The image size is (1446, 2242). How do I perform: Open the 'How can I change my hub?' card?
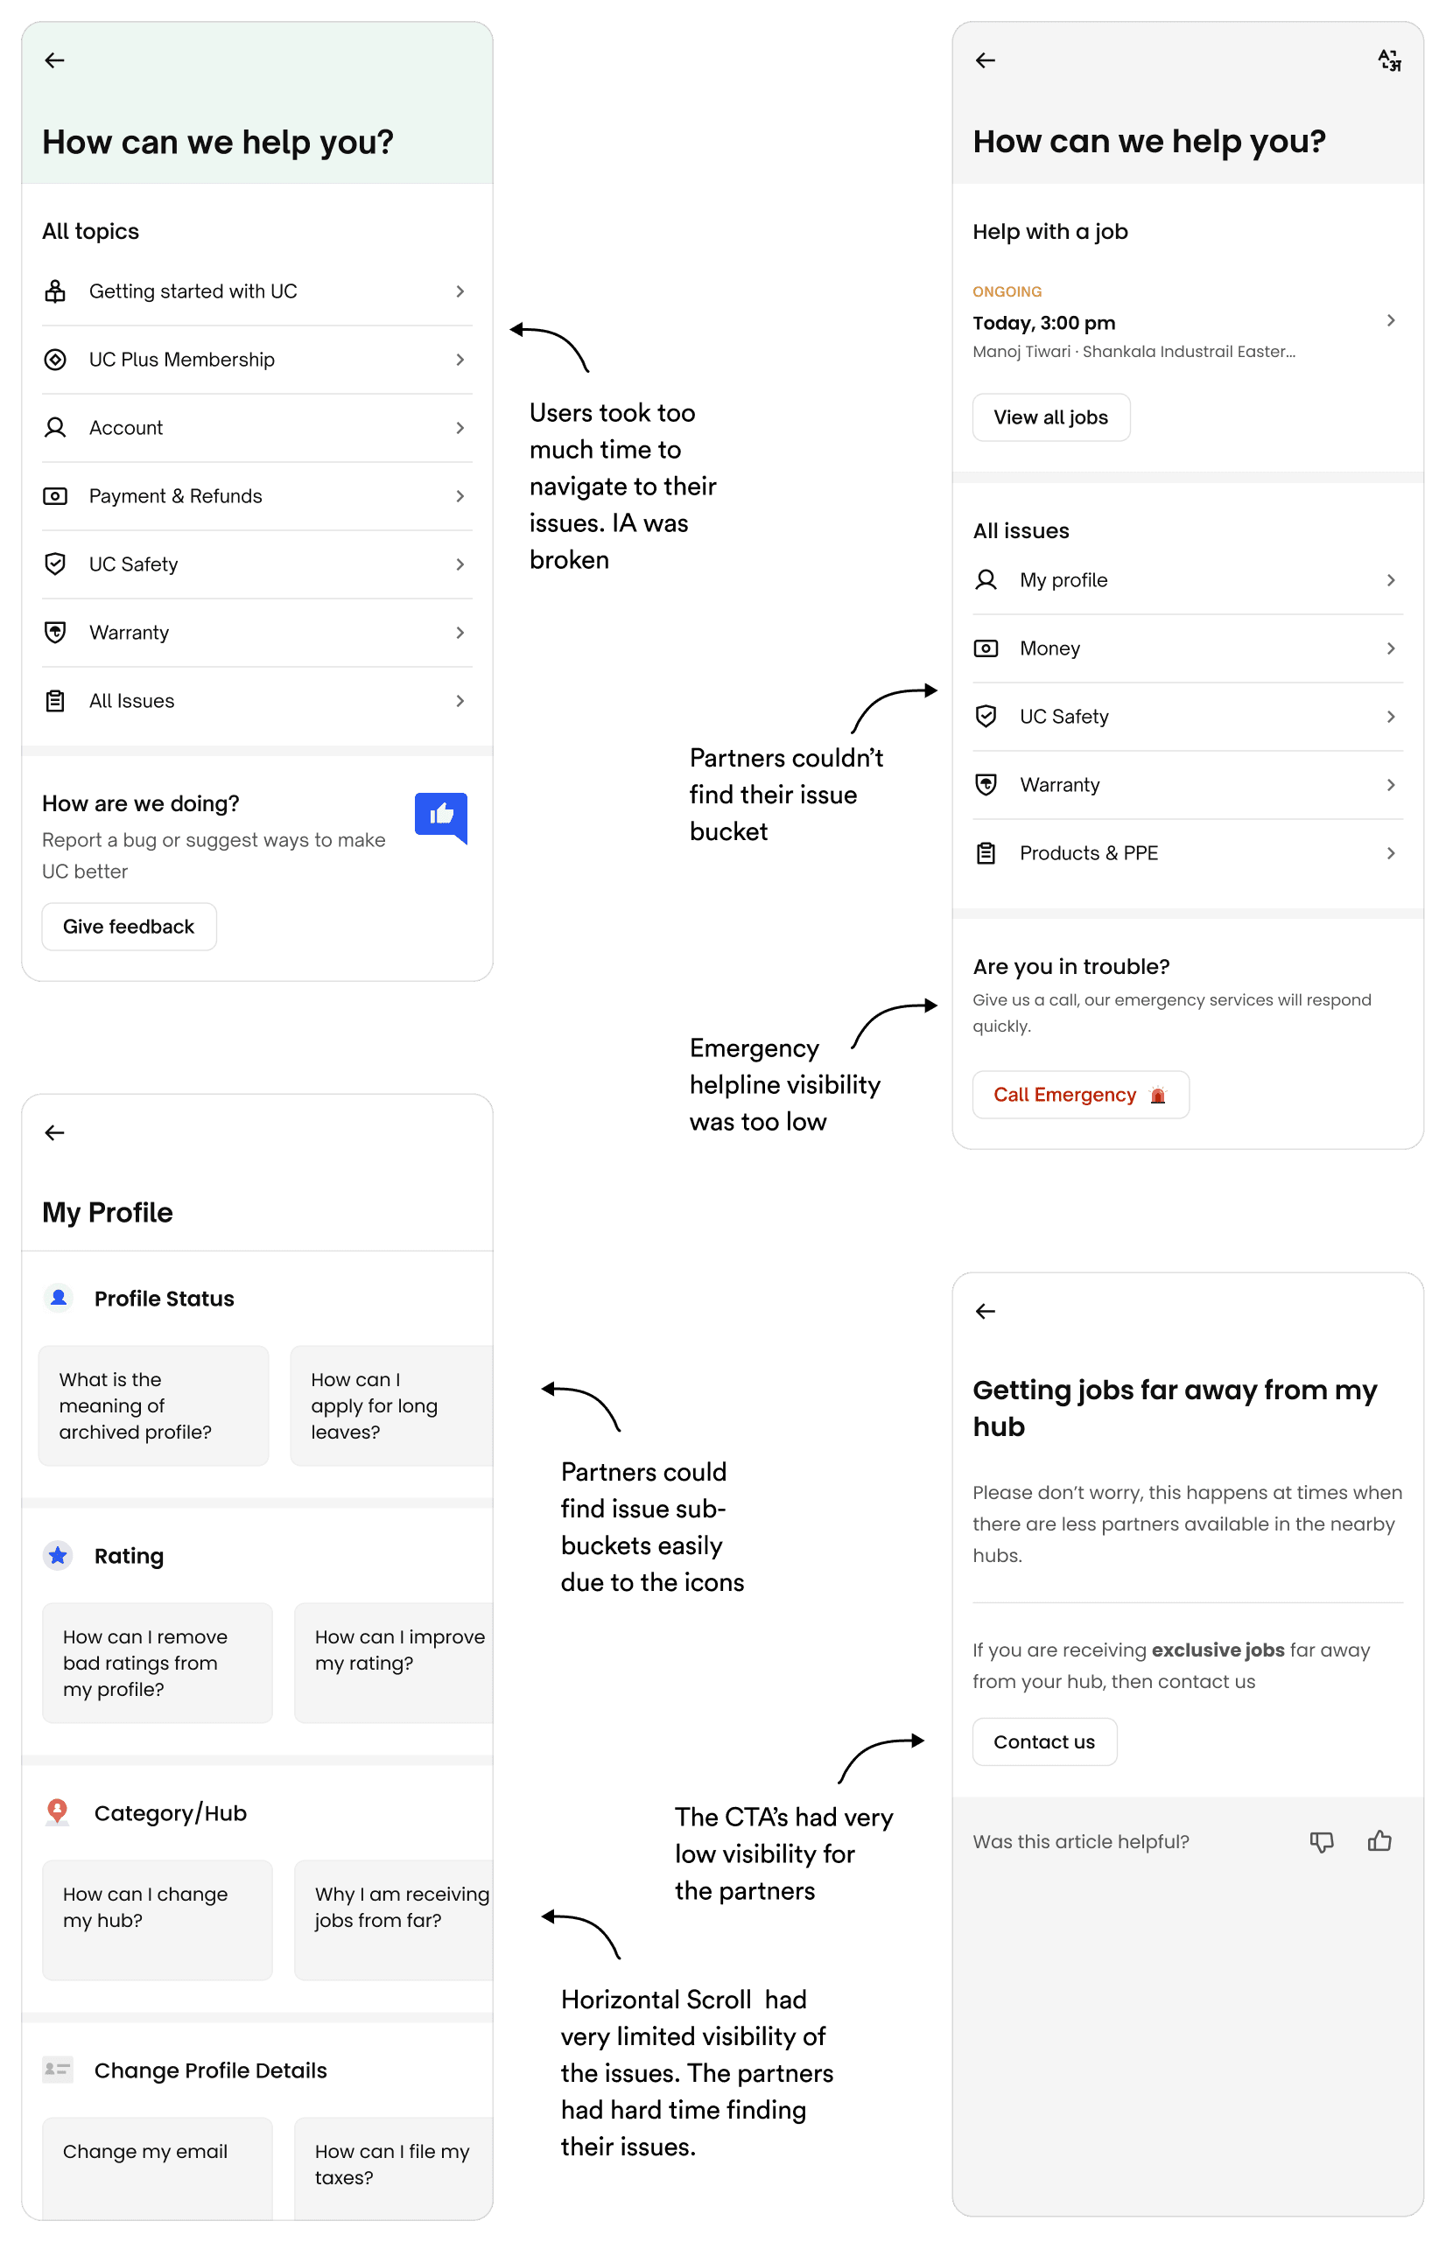click(x=157, y=1920)
